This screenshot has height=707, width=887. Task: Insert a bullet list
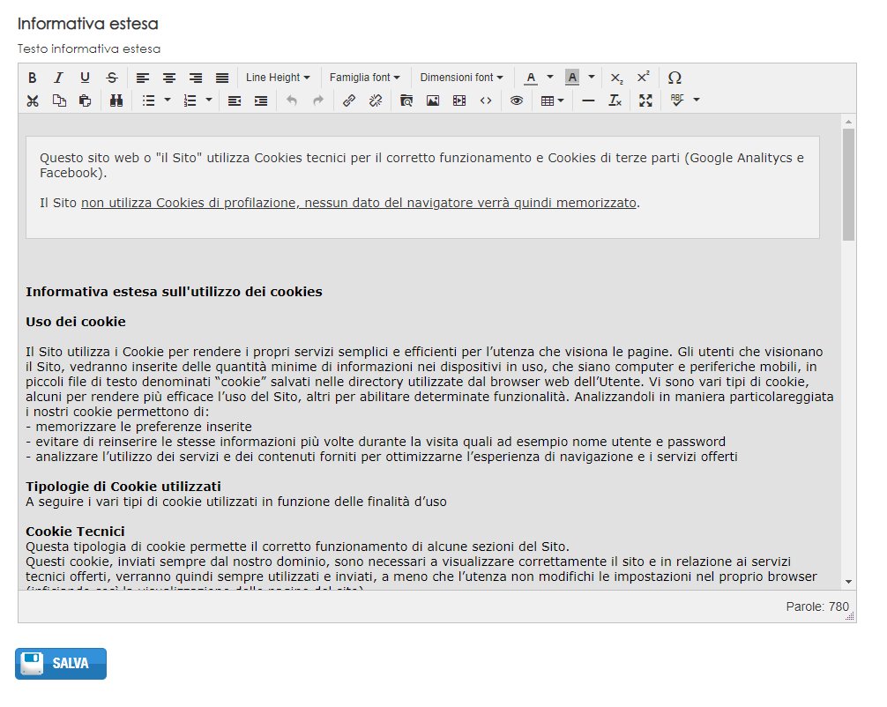tap(148, 100)
